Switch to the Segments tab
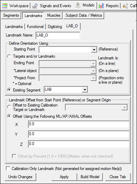 point(11,15)
